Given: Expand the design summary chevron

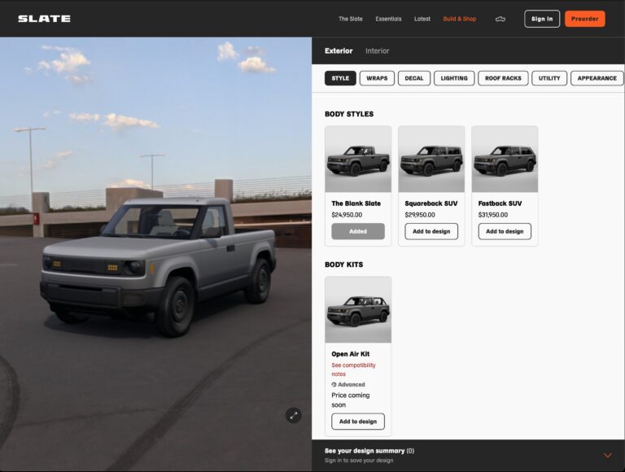Looking at the screenshot, I should pos(607,455).
